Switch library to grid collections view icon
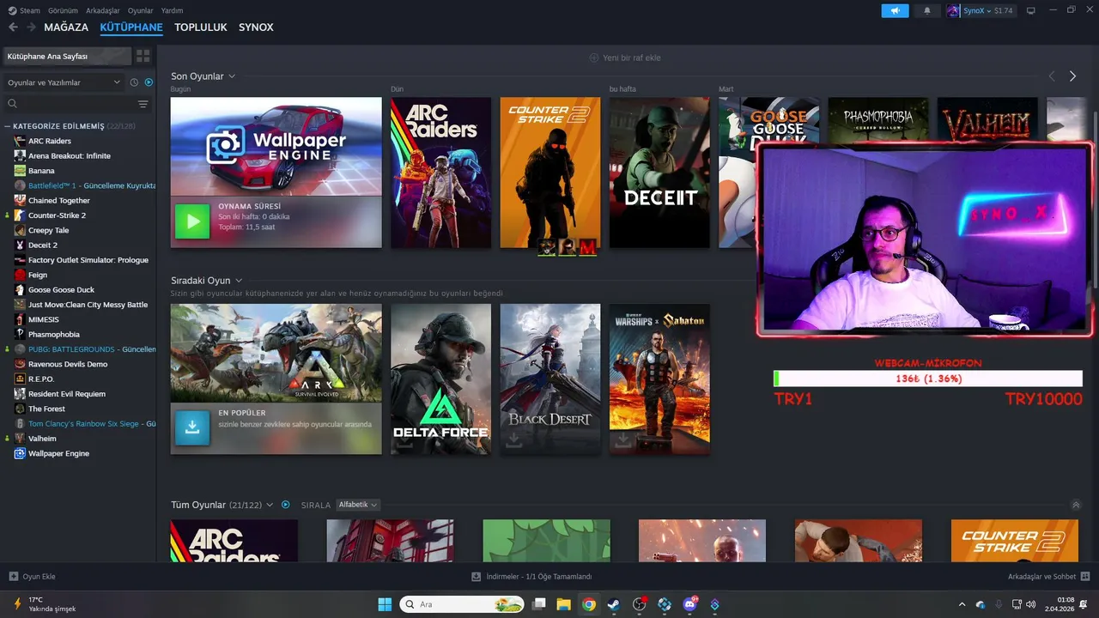Viewport: 1099px width, 618px height. point(143,56)
